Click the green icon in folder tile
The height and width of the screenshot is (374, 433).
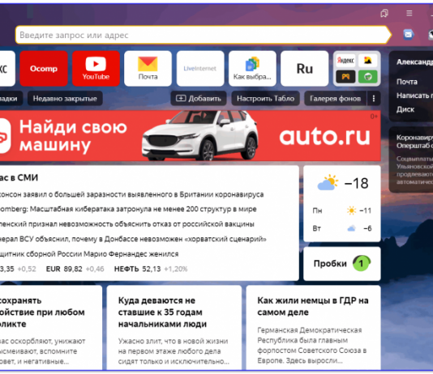(367, 77)
